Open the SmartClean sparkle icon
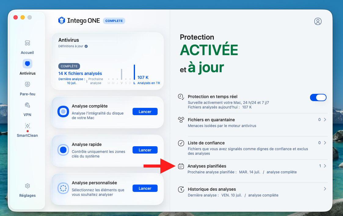The width and height of the screenshot is (343, 216). pyautogui.click(x=27, y=126)
